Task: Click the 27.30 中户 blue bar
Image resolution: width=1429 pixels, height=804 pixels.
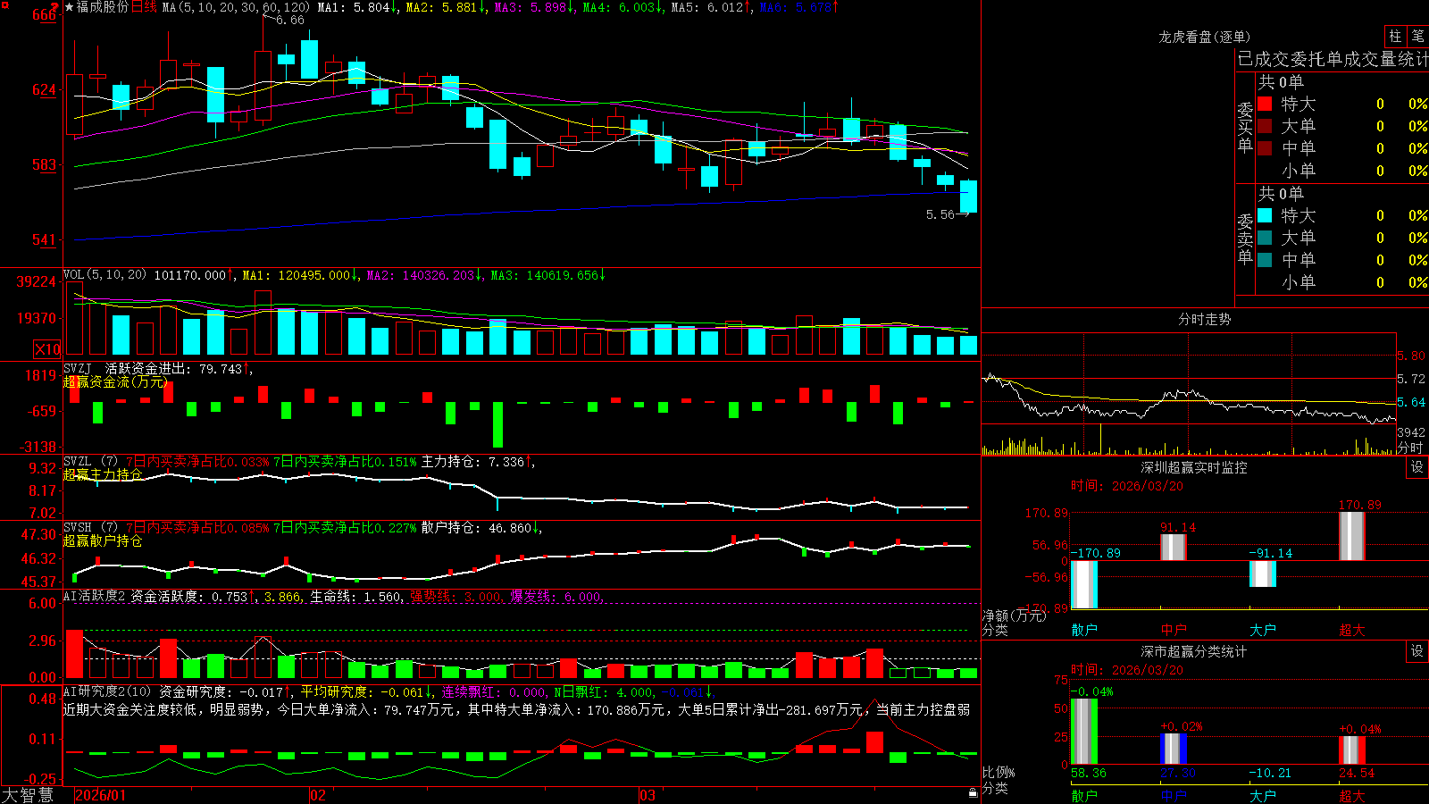Action: pyautogui.click(x=1174, y=750)
